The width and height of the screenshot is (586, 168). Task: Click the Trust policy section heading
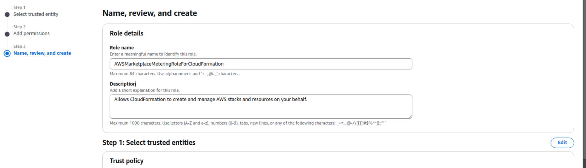[x=126, y=161]
